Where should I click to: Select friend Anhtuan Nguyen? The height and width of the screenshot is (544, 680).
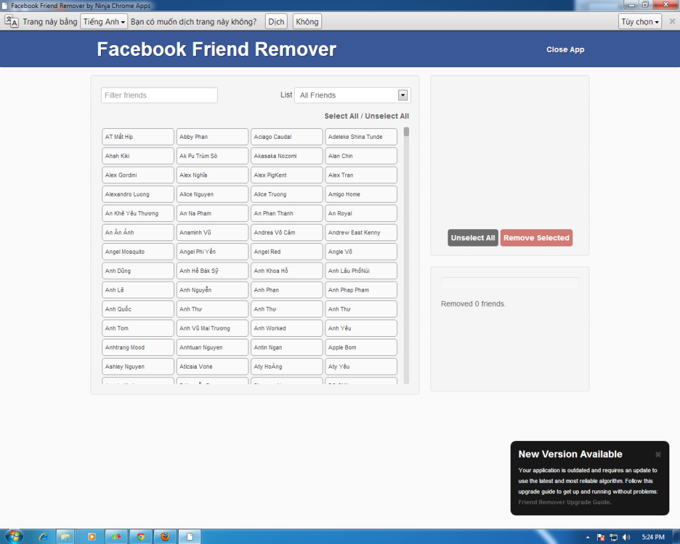[212, 347]
